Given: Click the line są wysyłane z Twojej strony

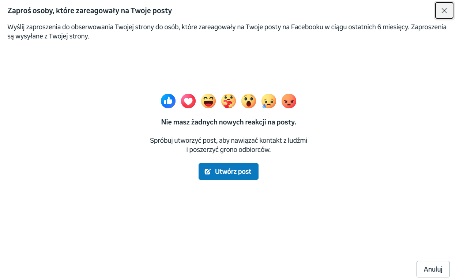Looking at the screenshot, I should coord(48,37).
